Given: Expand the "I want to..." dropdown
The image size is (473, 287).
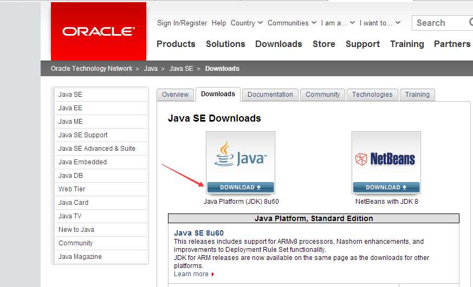Looking at the screenshot, I should point(380,23).
